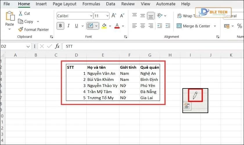Apply the red Font Color
Screen dimensions: 244x145
pos(117,26)
